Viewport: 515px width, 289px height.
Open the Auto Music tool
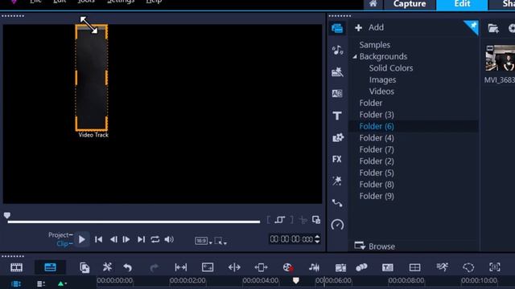pos(340,267)
